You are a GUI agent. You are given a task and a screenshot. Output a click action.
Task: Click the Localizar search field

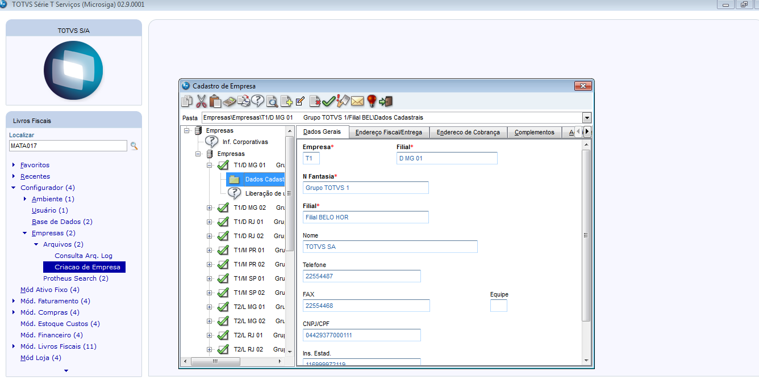pos(68,146)
